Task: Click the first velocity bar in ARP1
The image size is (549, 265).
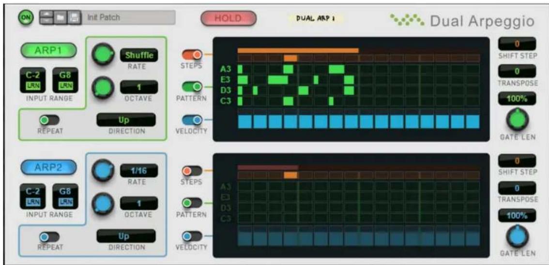Action: pos(245,122)
